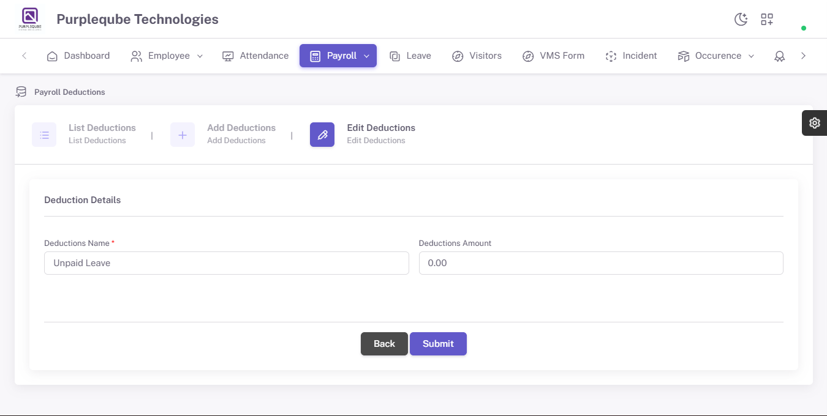Click the Attendance monitor icon
Image resolution: width=827 pixels, height=416 pixels.
228,56
